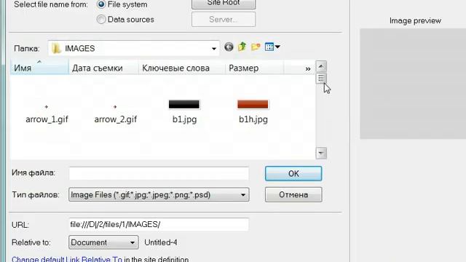Select the black b1.jpg thumbnail
The image size is (466, 262).
pos(184,104)
